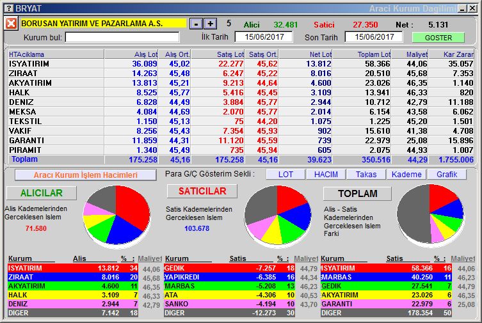Click the blue YAPIKREDI bar in sellers list
The image size is (482, 323).
[x=229, y=277]
